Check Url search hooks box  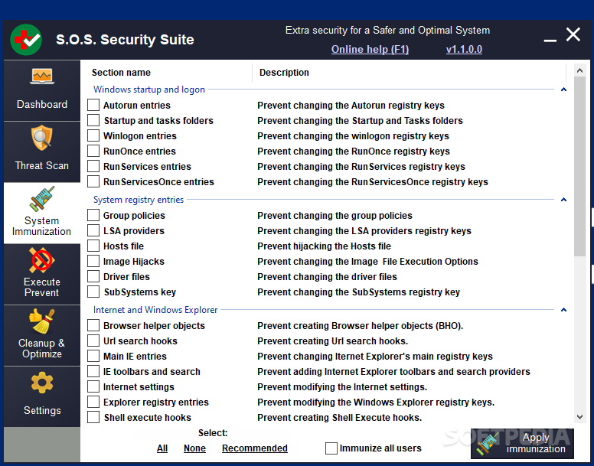[x=93, y=341]
